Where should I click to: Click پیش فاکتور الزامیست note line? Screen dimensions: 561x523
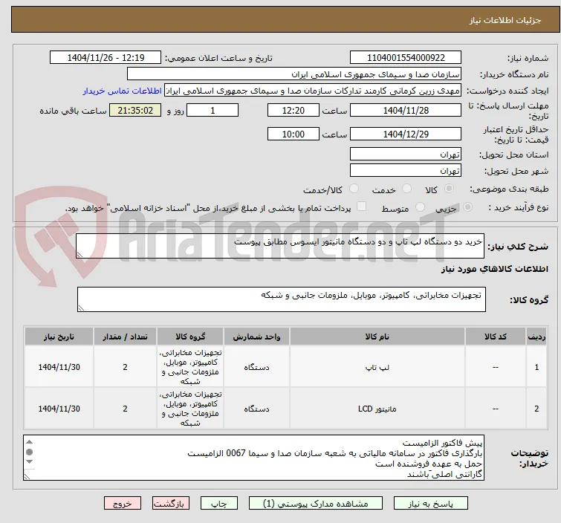tap(442, 444)
